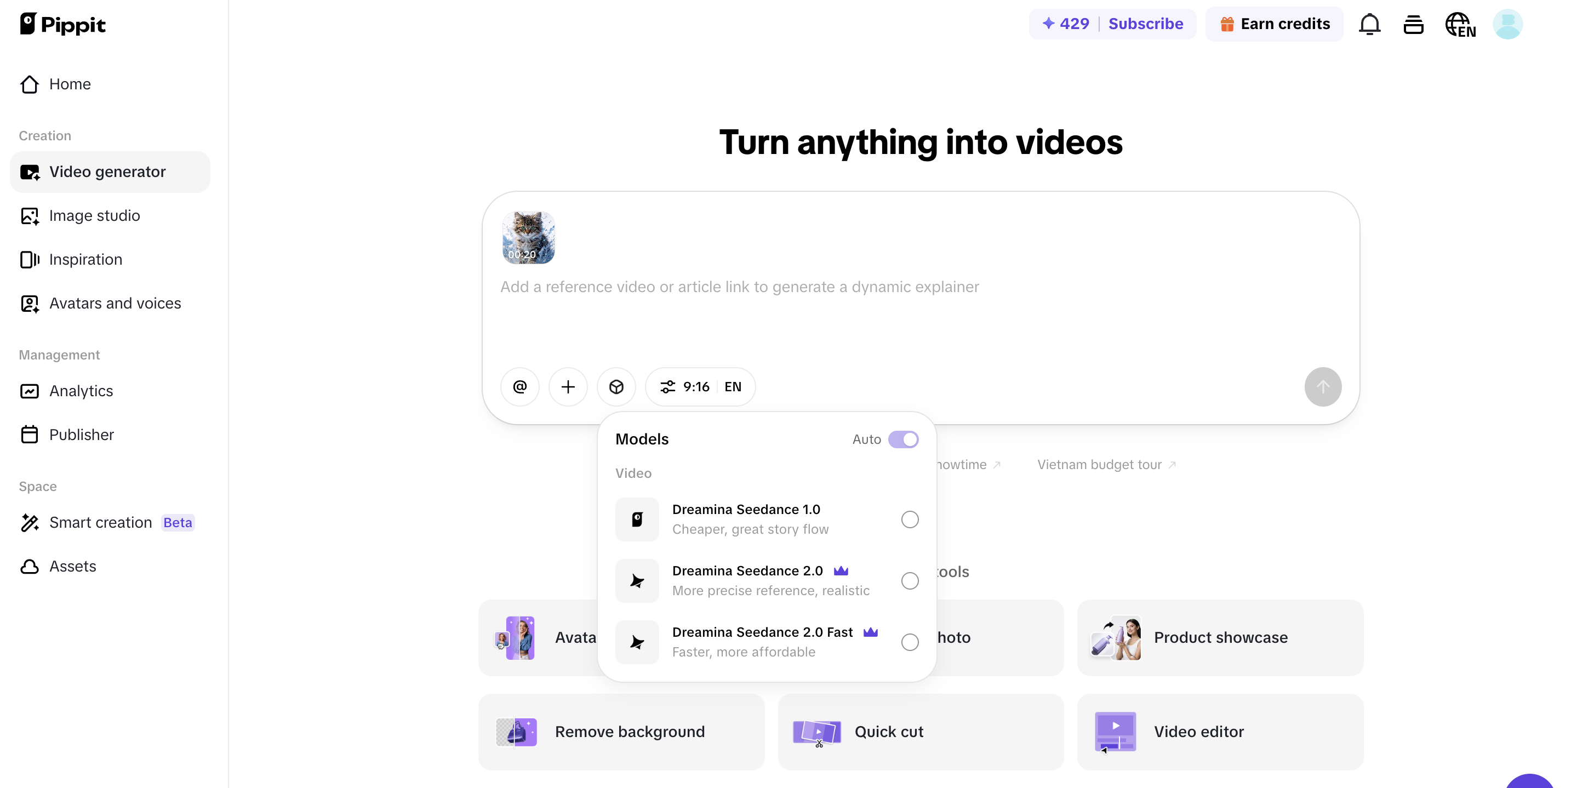This screenshot has height=788, width=1577.
Task: Click the Publisher calendar icon
Action: pyautogui.click(x=30, y=435)
